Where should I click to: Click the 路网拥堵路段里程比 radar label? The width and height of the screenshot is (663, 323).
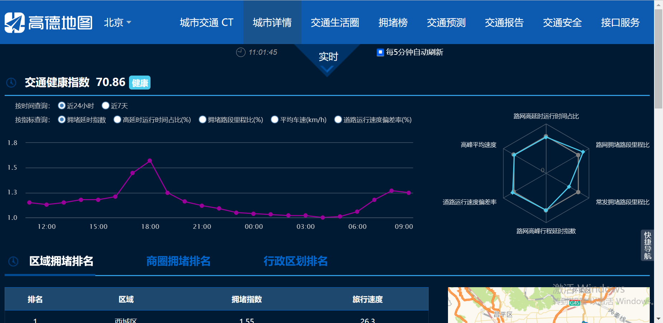pos(623,145)
